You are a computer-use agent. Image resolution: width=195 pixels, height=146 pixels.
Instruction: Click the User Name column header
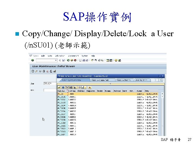tap(63, 91)
